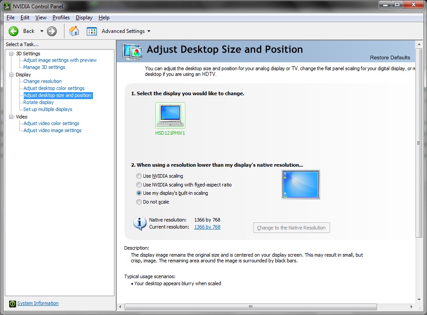Open the Help menu

[104, 18]
